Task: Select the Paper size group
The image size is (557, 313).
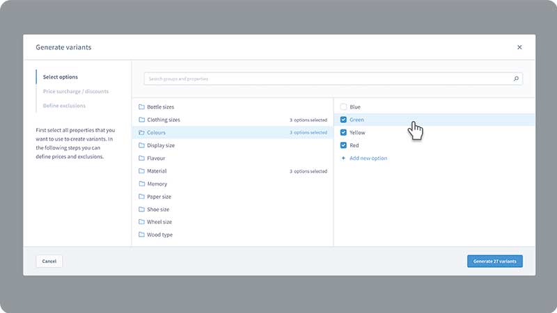Action: (x=159, y=196)
